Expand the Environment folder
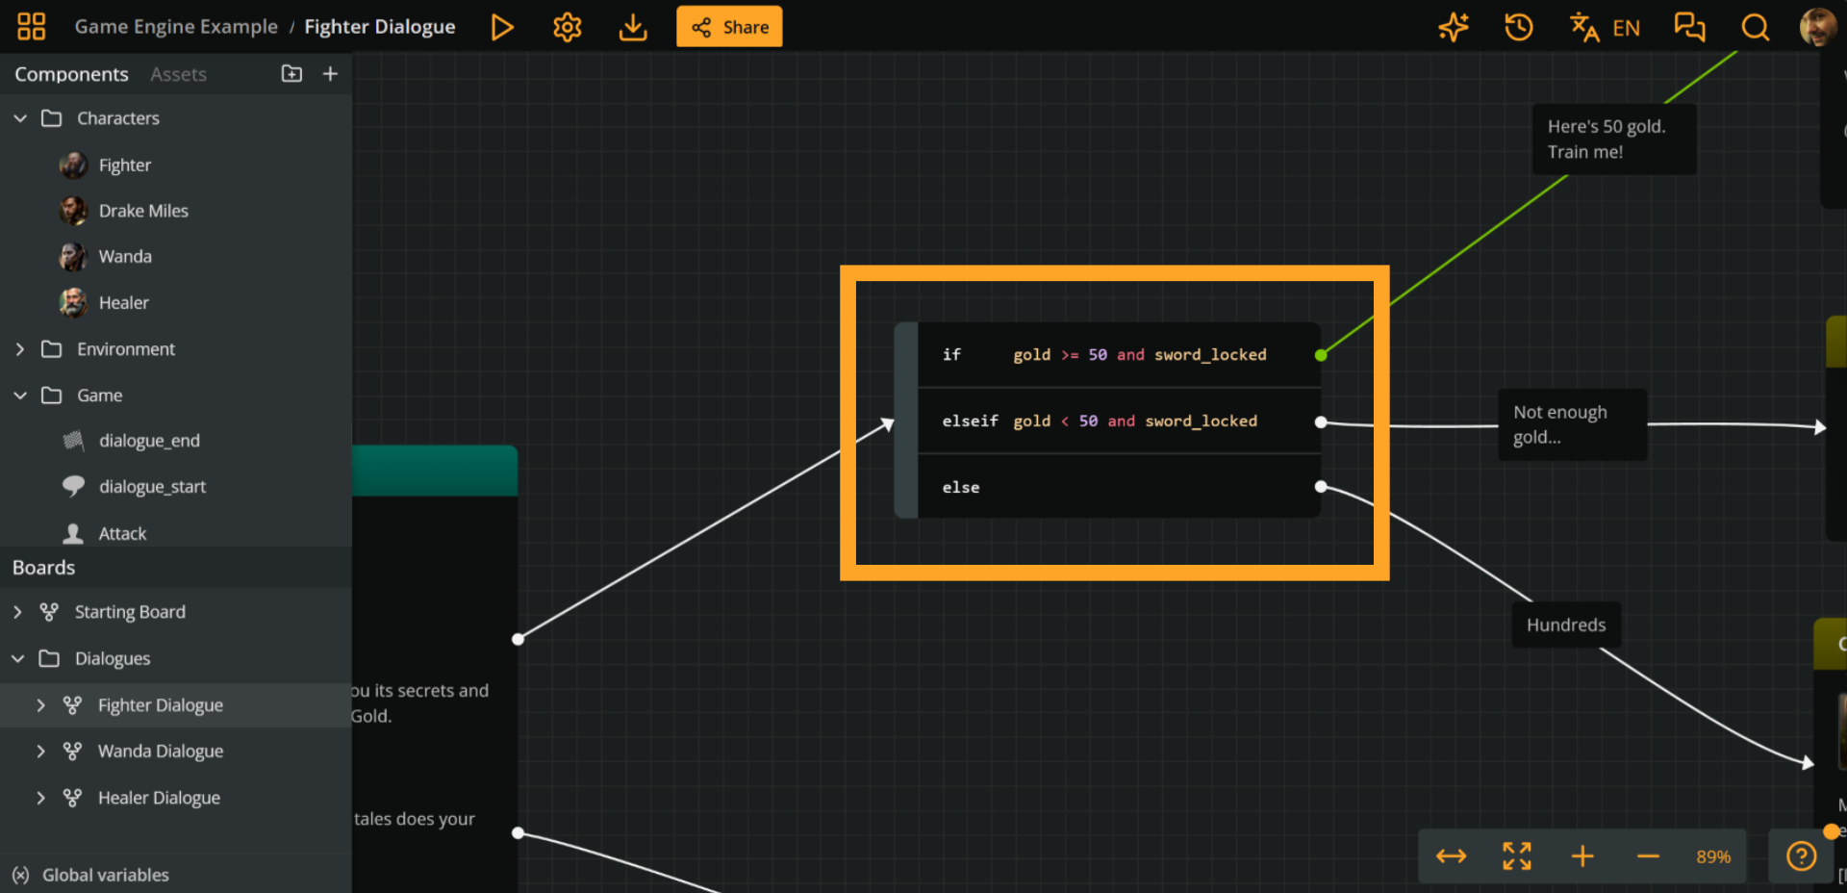The height and width of the screenshot is (893, 1847). point(20,349)
